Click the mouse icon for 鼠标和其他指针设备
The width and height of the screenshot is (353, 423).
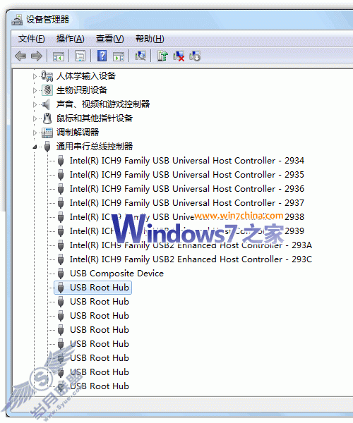(47, 118)
